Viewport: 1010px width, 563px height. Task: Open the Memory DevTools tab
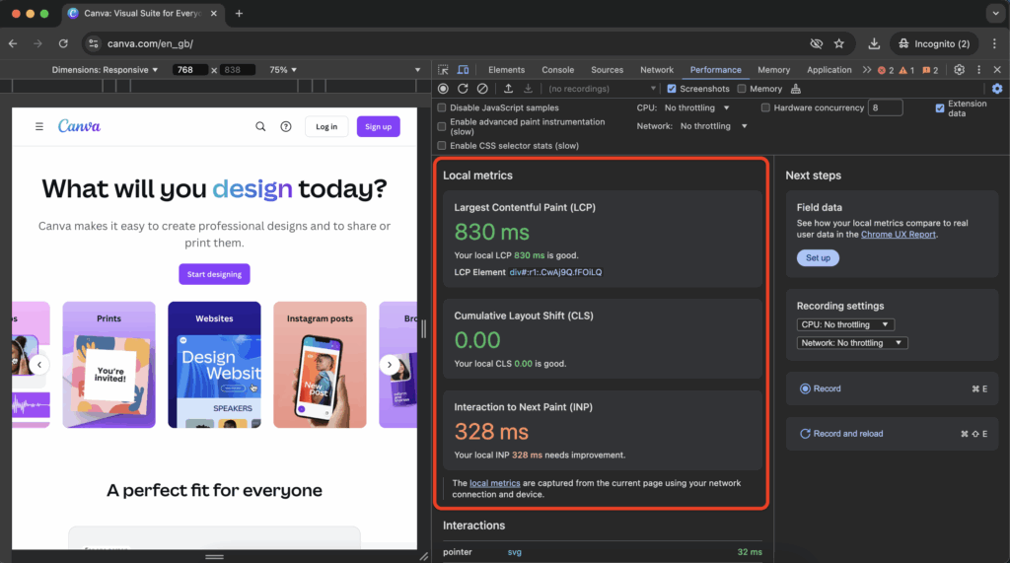pos(773,70)
